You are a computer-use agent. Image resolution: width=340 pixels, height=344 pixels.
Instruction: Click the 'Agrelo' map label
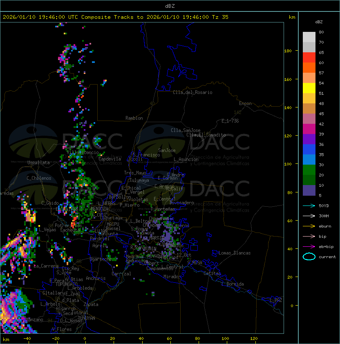100,246
